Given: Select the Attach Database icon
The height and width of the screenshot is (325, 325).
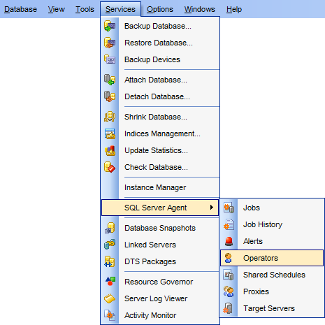Looking at the screenshot, I should 110,80.
